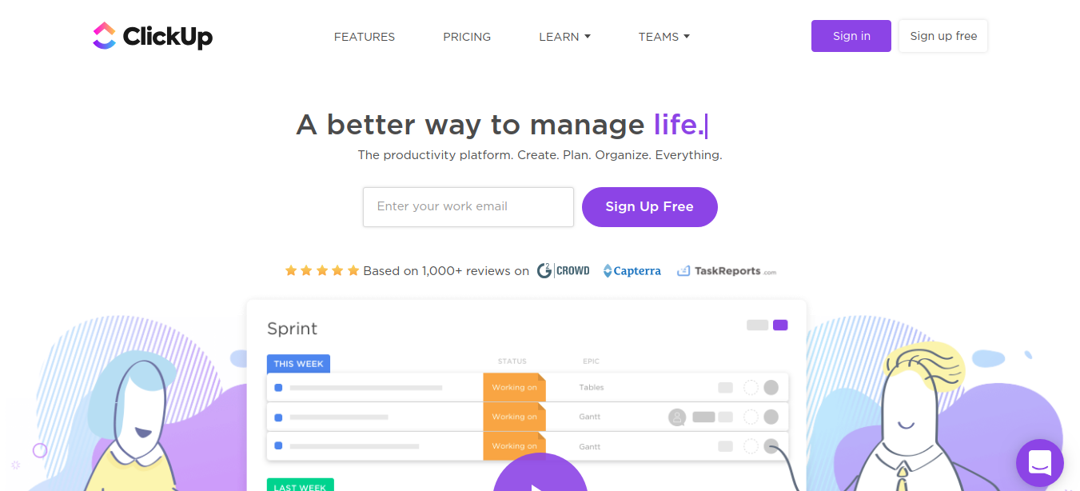Open the chat widget bubble
Screen dimensions: 1080x491
pyautogui.click(x=1039, y=463)
